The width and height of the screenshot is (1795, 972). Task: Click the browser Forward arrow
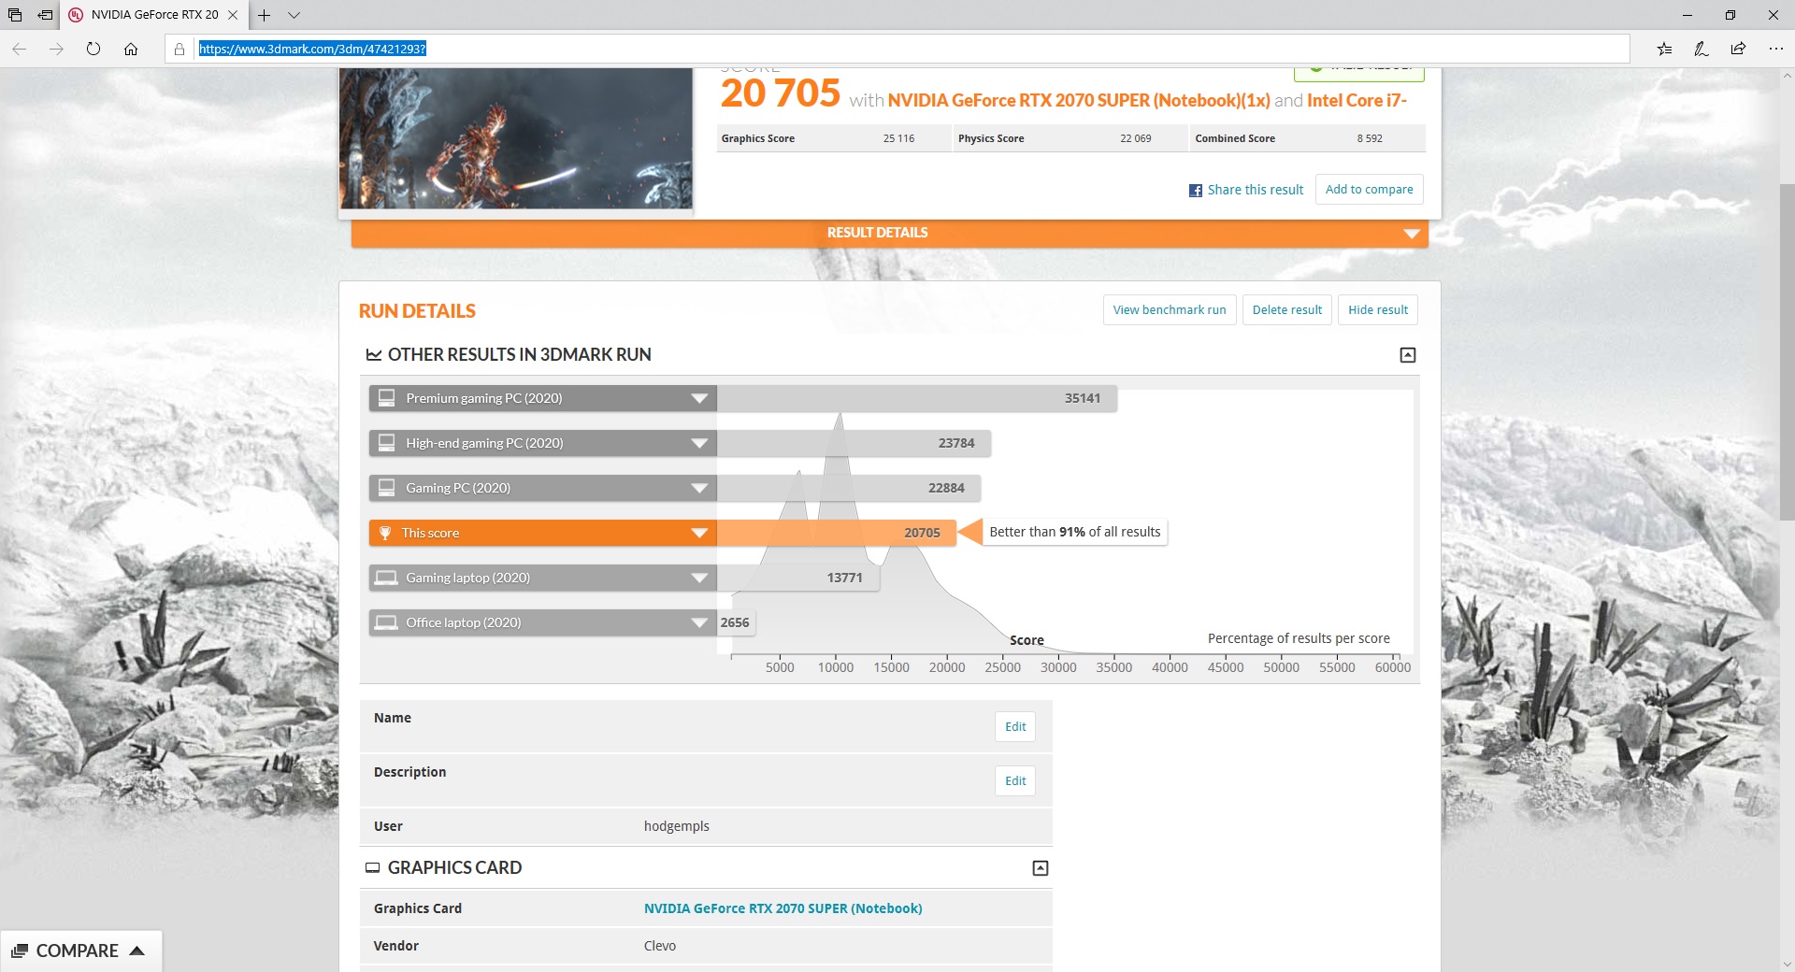pyautogui.click(x=56, y=49)
